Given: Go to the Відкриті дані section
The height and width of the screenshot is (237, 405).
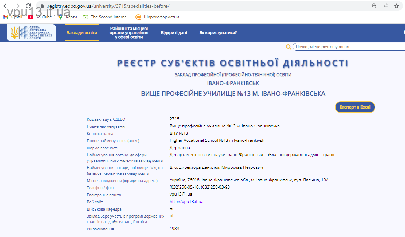Looking at the screenshot, I should [x=174, y=33].
